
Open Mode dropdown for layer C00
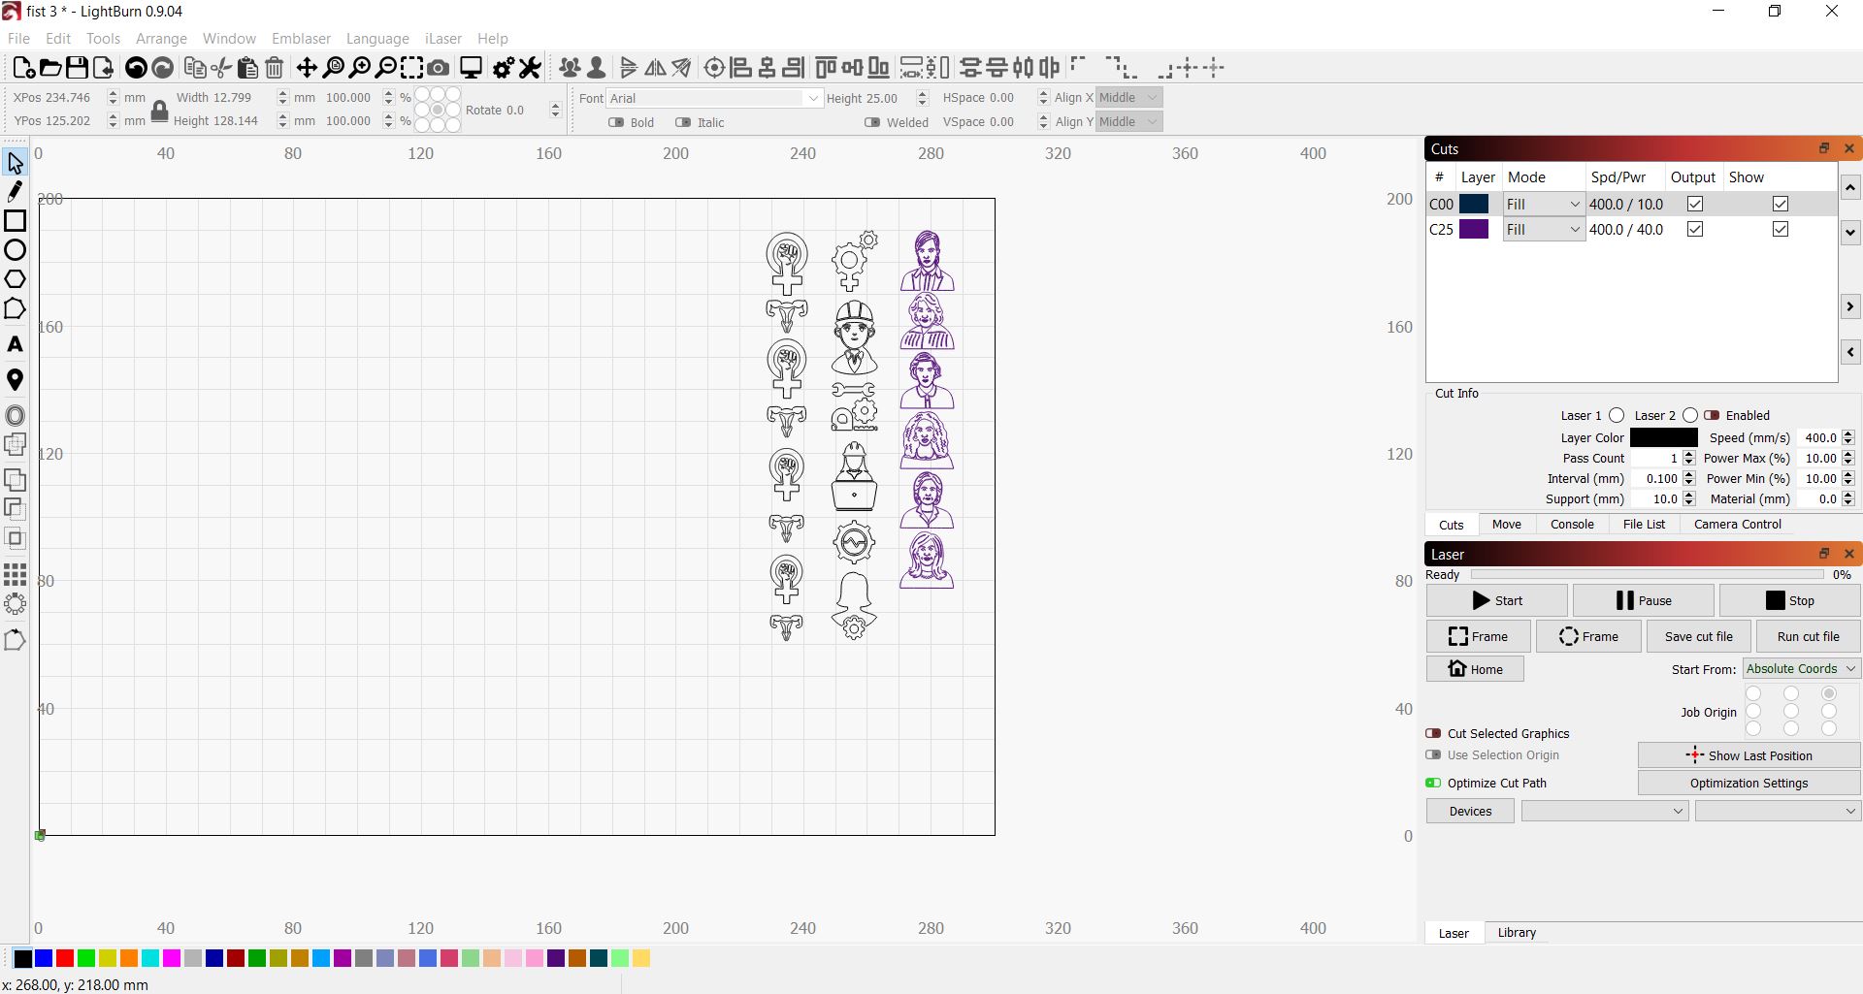point(1544,204)
